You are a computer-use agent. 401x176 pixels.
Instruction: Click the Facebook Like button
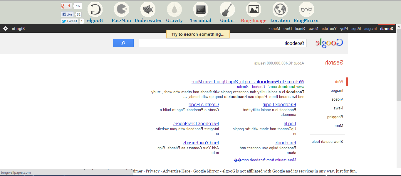67,14
